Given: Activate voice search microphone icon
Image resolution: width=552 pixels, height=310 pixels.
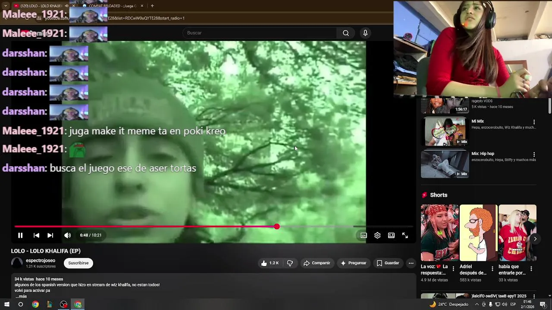Looking at the screenshot, I should click(365, 33).
